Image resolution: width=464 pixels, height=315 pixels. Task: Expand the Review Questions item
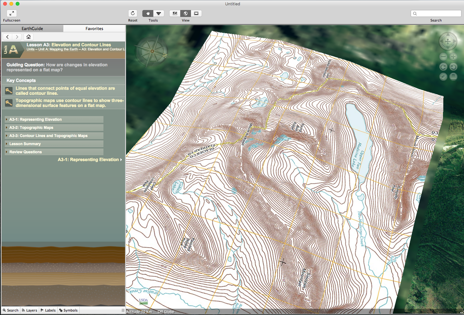point(25,152)
